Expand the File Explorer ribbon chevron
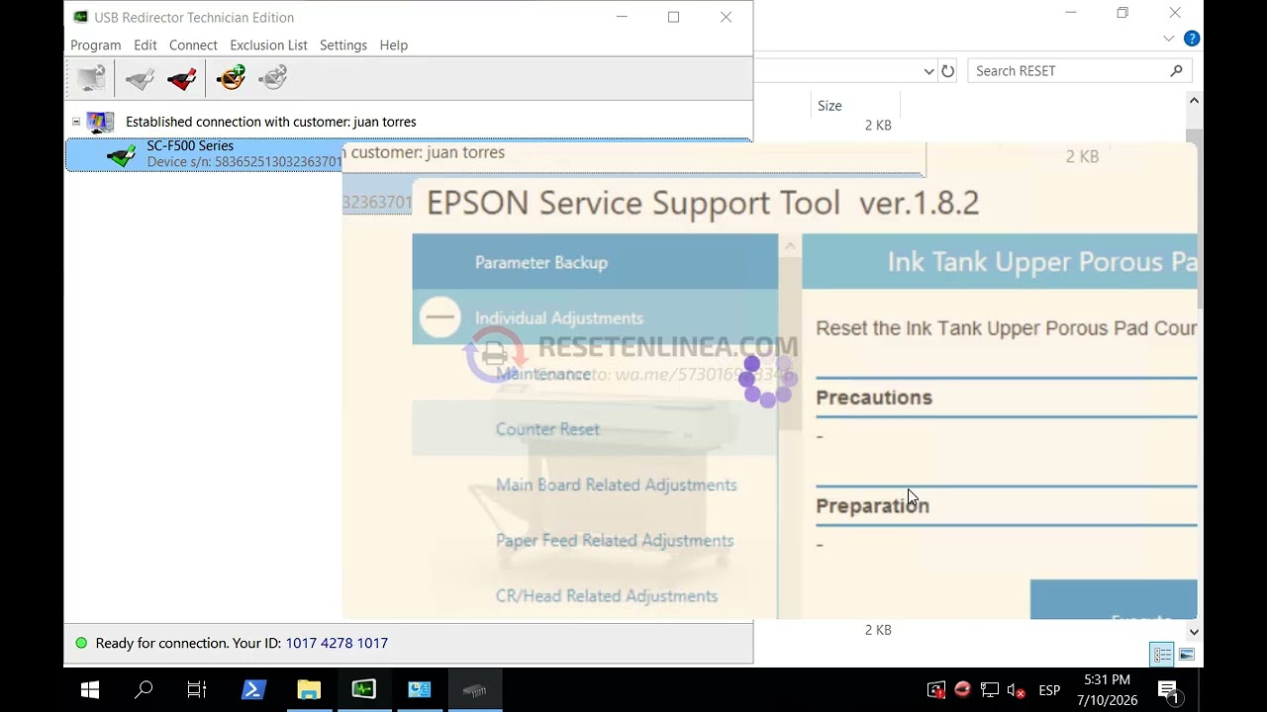The width and height of the screenshot is (1267, 712). pyautogui.click(x=1169, y=39)
